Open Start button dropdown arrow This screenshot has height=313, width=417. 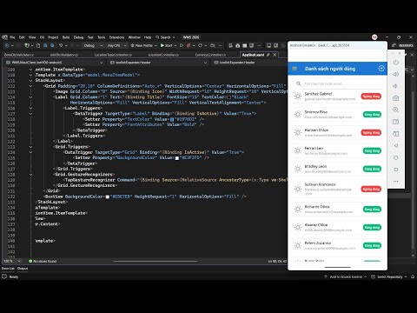pyautogui.click(x=175, y=45)
